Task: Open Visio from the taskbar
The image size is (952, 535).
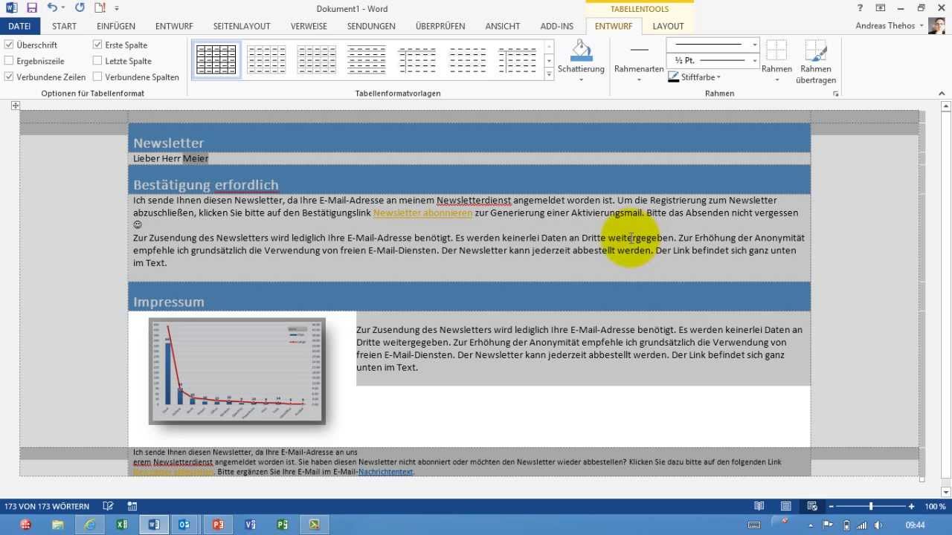Action: click(250, 525)
